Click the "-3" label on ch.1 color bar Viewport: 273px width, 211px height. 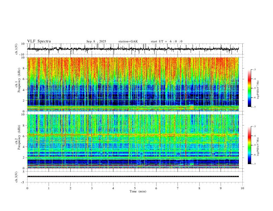point(254,69)
